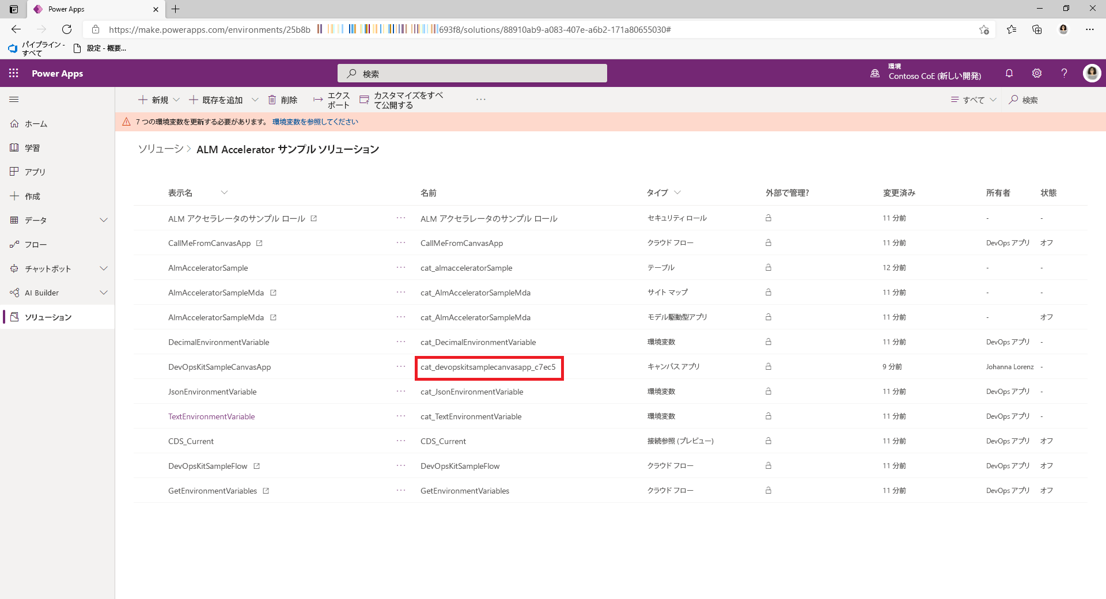This screenshot has height=599, width=1106.
Task: Open row options for AlmAcceleratorSample table
Action: 401,268
